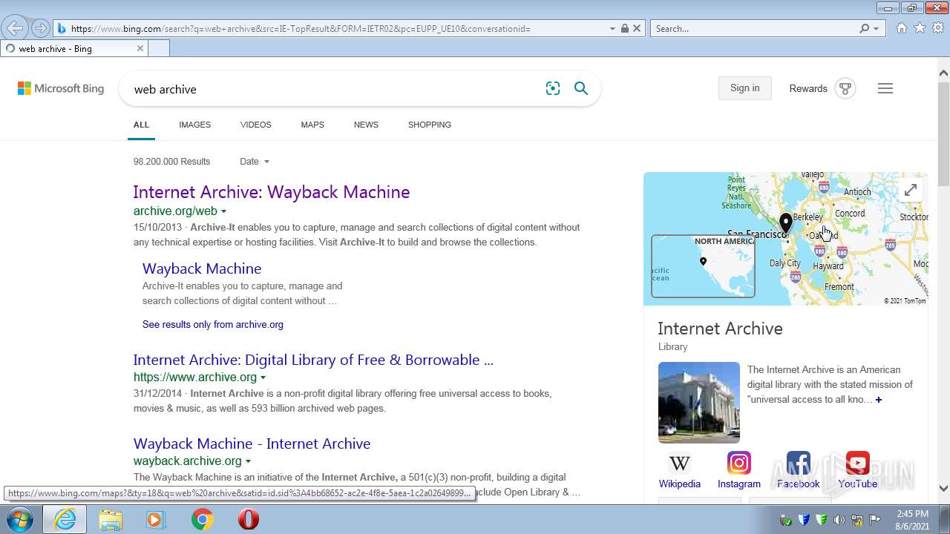Go to the browser home page icon

tap(901, 28)
